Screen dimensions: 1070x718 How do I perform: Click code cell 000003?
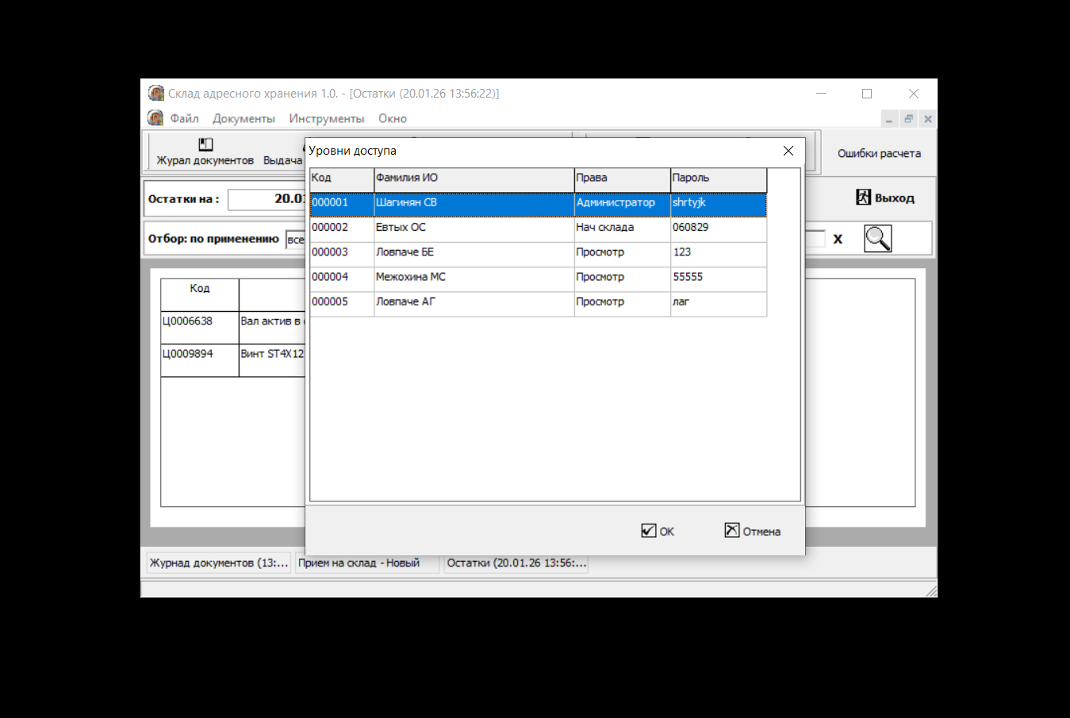341,254
